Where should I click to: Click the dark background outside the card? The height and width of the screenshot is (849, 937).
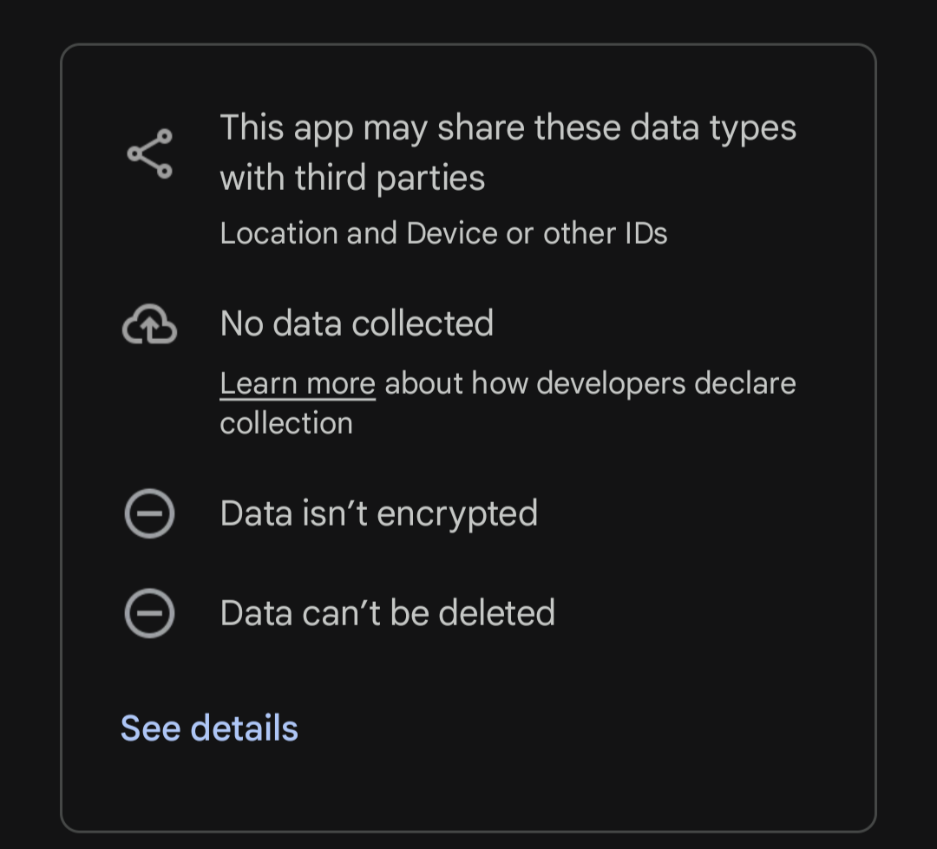[x=468, y=20]
